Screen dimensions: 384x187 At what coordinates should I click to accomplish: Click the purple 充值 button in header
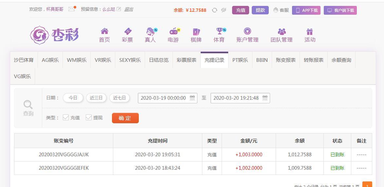click(241, 10)
